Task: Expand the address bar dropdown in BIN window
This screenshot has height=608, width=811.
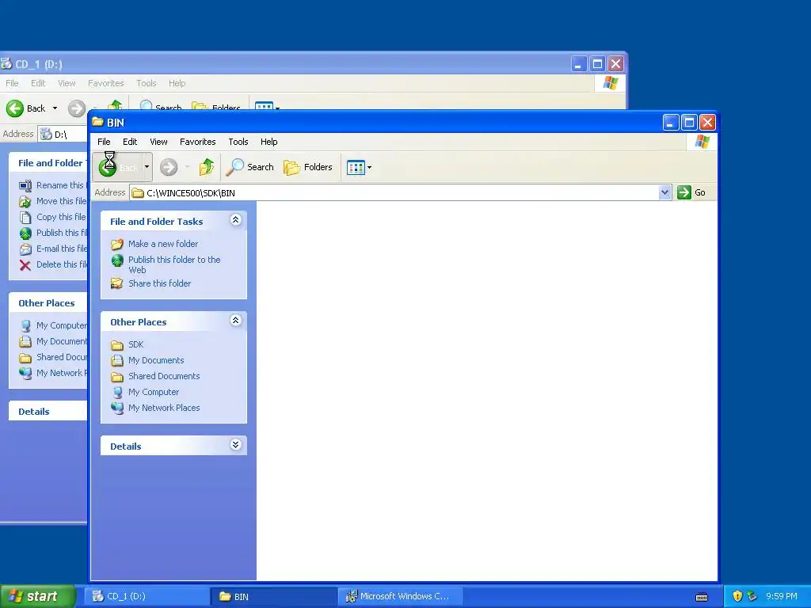Action: 665,193
